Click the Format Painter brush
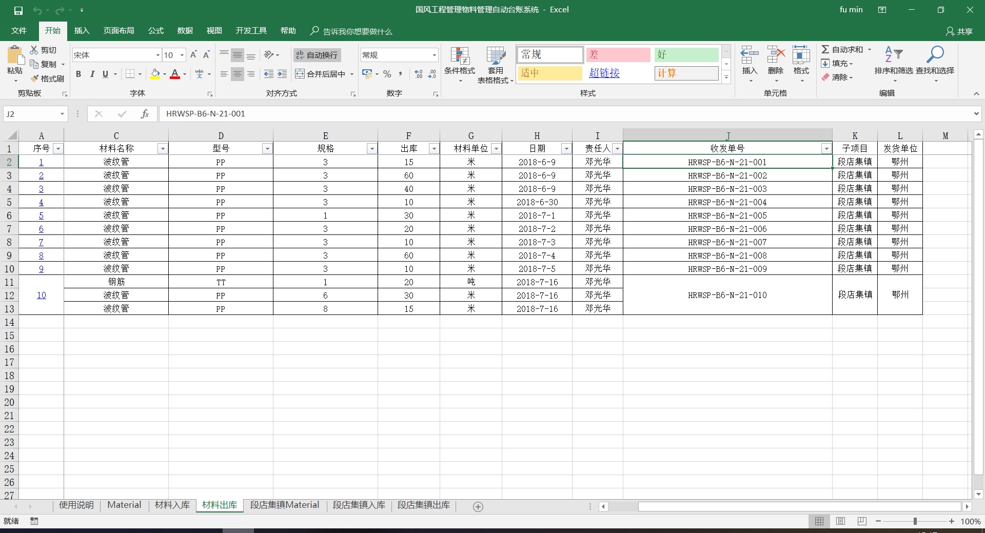Viewport: 985px width, 533px height. [35, 78]
